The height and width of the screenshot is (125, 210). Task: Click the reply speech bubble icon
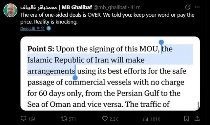coord(23,118)
